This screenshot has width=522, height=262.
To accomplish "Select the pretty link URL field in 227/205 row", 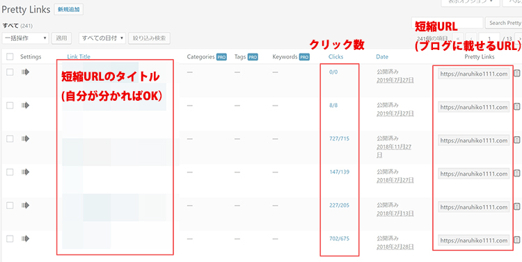I will point(474,207).
